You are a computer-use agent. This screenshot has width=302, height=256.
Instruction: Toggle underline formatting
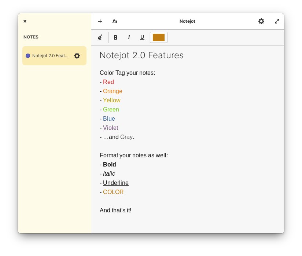[142, 37]
